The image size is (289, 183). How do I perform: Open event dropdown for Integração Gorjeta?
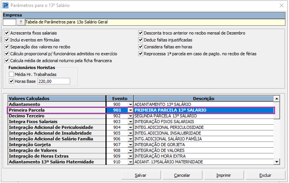pyautogui.click(x=130, y=144)
